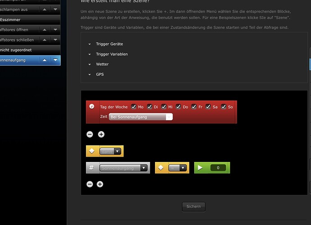Open the dann operator dropdown
This screenshot has width=311, height=225.
(110, 151)
